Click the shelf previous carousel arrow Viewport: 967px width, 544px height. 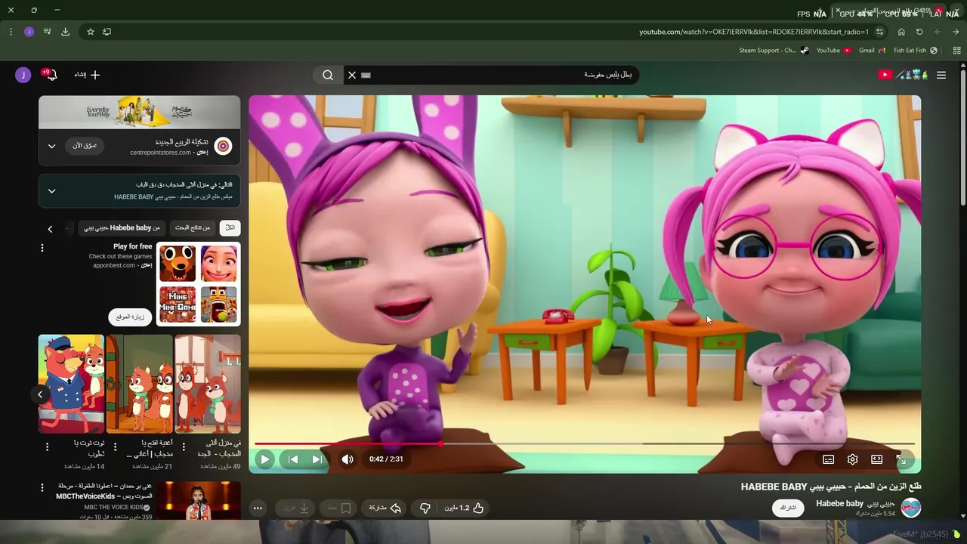click(40, 394)
